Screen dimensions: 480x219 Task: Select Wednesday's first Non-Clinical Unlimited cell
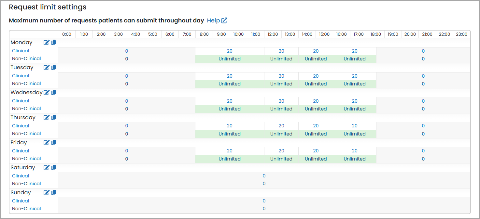(230, 109)
